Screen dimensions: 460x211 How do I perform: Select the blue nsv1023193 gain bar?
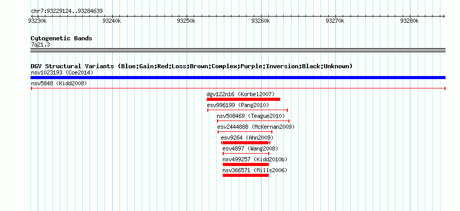point(238,78)
